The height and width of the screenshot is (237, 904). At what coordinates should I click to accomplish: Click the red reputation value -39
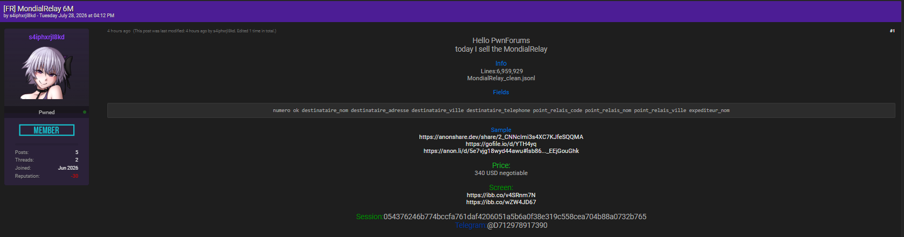(x=74, y=176)
